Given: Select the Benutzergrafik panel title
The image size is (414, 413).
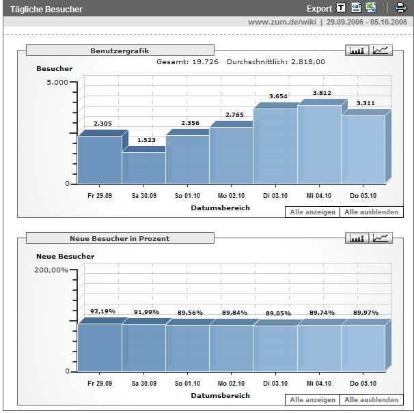Looking at the screenshot, I should [x=120, y=51].
